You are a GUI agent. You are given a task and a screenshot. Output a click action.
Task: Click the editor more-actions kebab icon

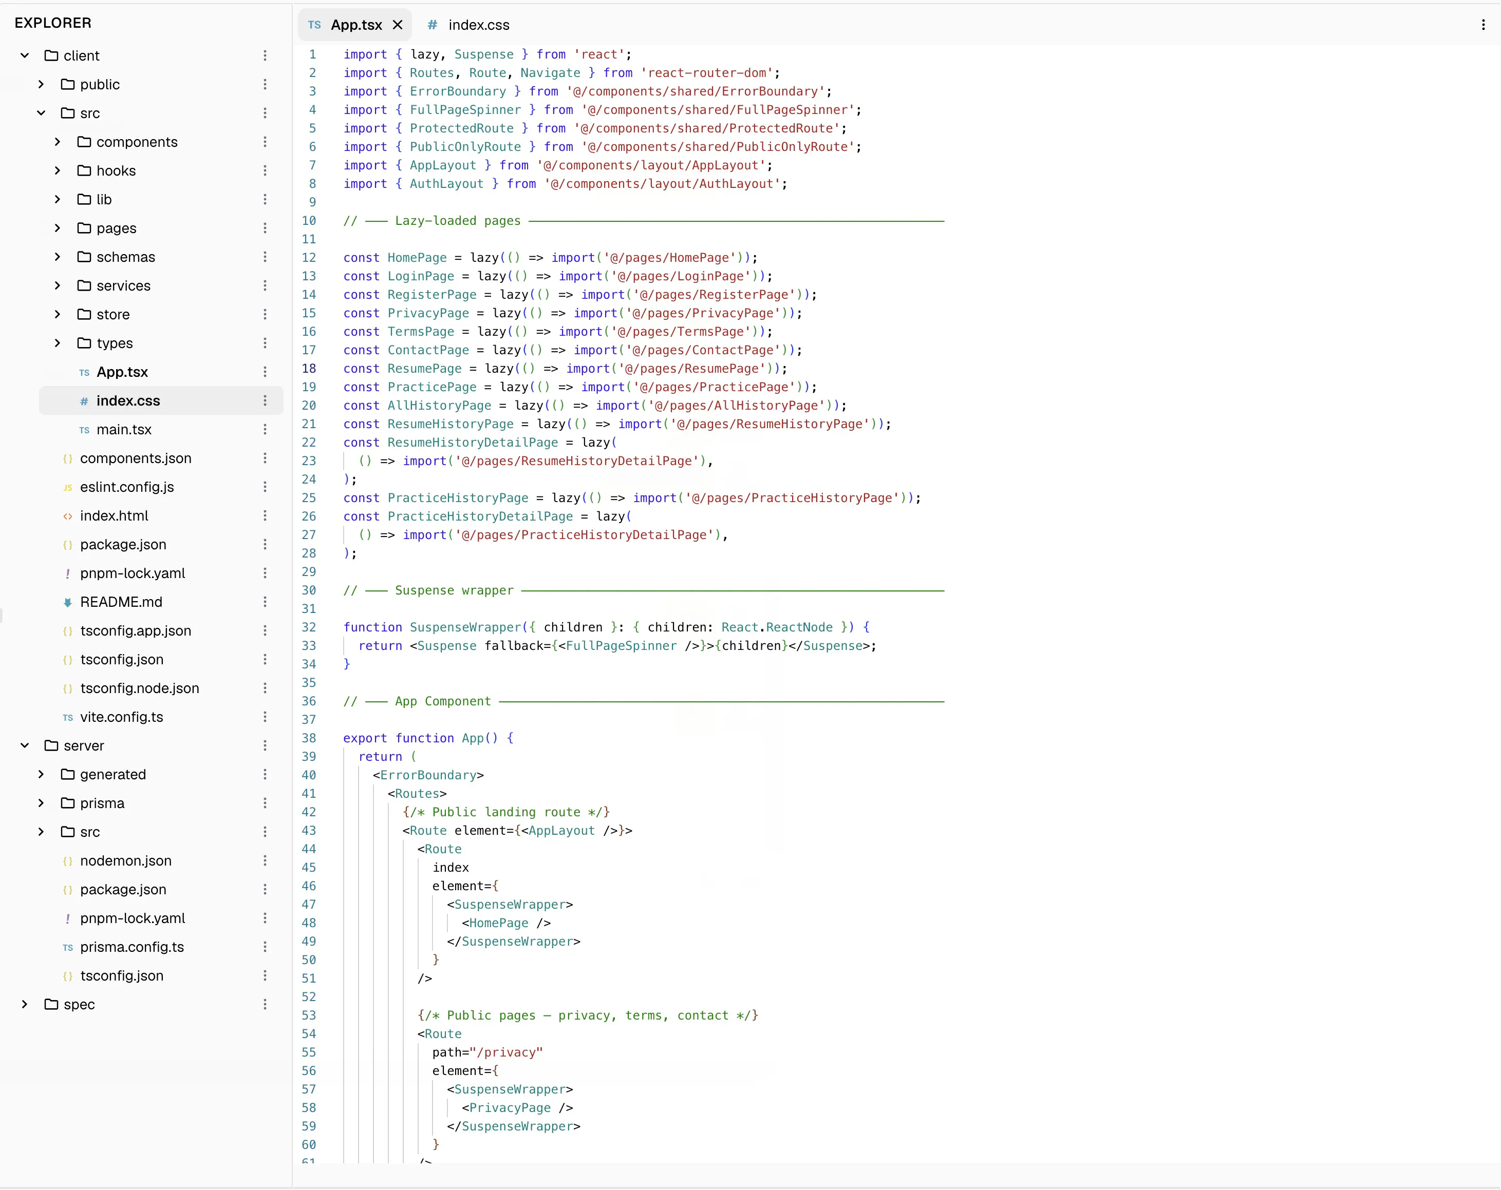click(x=1483, y=25)
